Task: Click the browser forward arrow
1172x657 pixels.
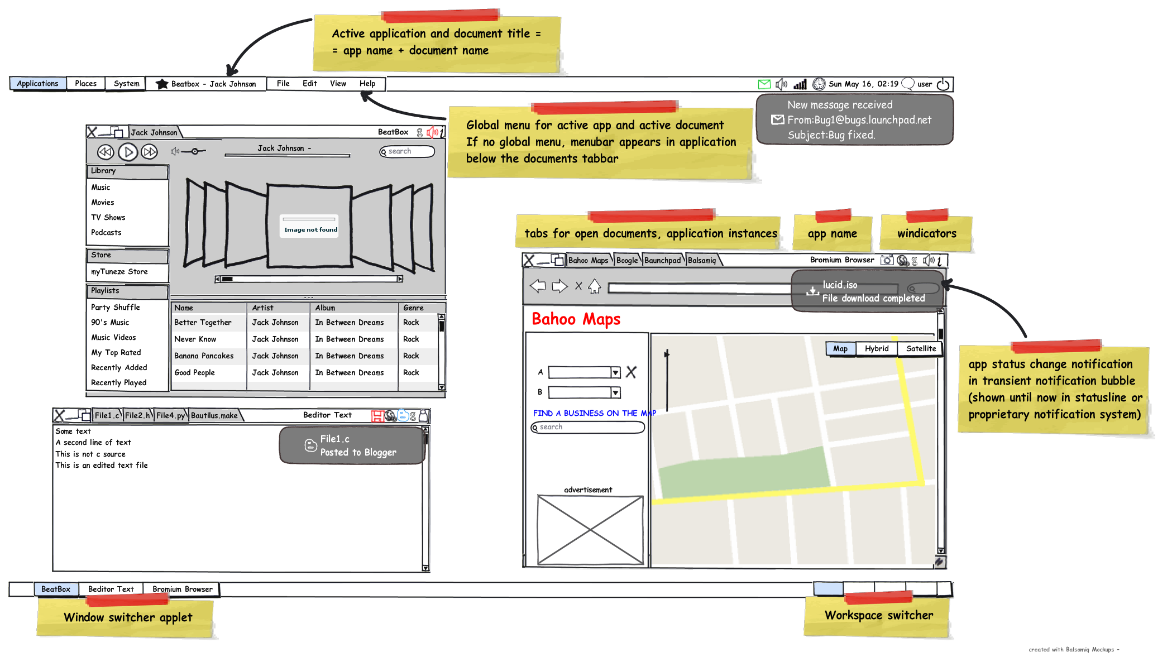Action: (x=559, y=286)
